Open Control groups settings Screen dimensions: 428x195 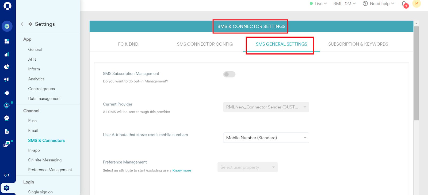point(41,89)
